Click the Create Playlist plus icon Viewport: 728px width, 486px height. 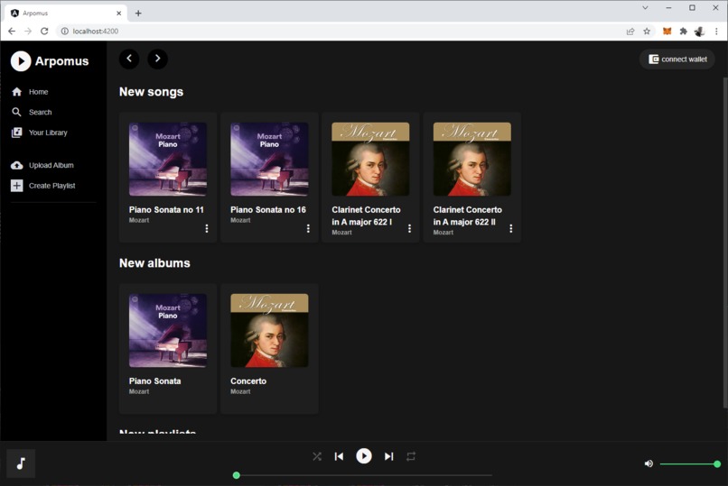(x=17, y=186)
